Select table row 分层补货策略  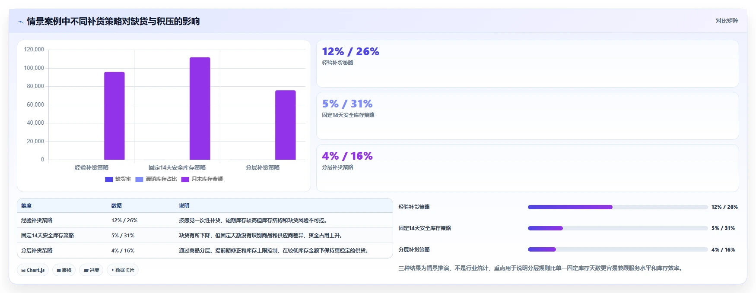205,250
